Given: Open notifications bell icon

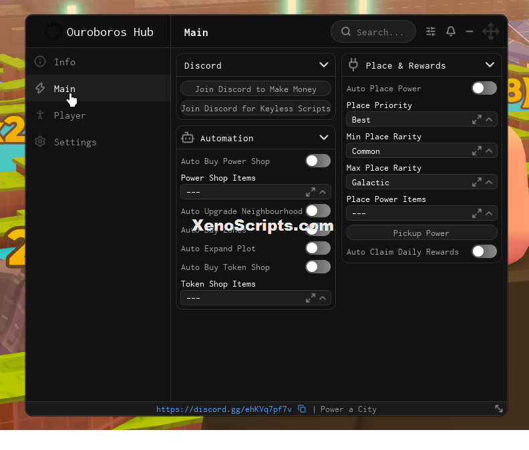Looking at the screenshot, I should (451, 31).
